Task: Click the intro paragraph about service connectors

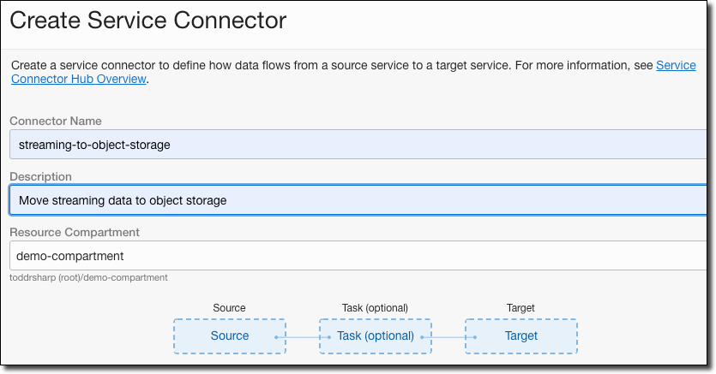Action: (326, 65)
